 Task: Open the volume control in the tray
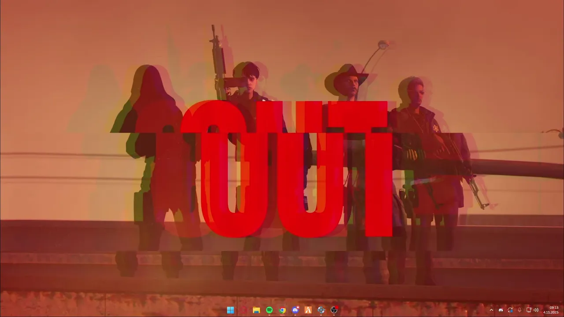(536, 310)
